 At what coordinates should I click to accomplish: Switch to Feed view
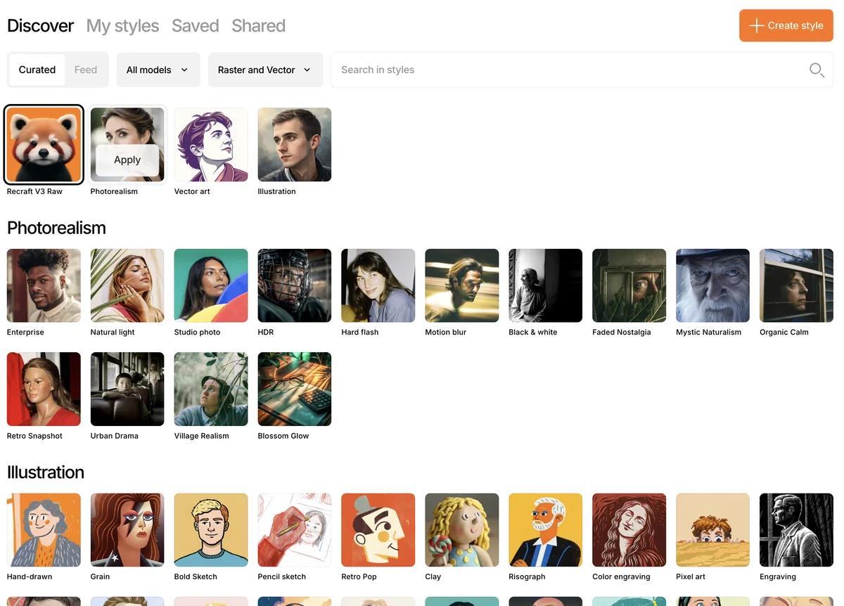click(86, 70)
